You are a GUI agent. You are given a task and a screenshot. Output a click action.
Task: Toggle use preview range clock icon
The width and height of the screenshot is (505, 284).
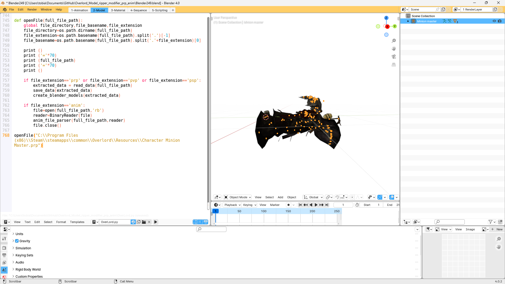point(357,205)
